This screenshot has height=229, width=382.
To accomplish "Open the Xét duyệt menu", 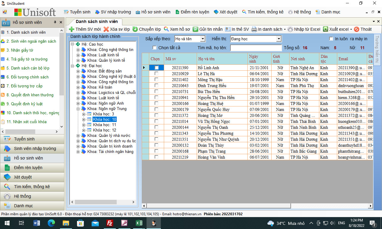I will pyautogui.click(x=226, y=12).
